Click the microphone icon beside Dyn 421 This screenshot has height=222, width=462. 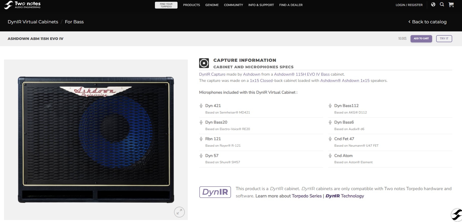tap(201, 106)
